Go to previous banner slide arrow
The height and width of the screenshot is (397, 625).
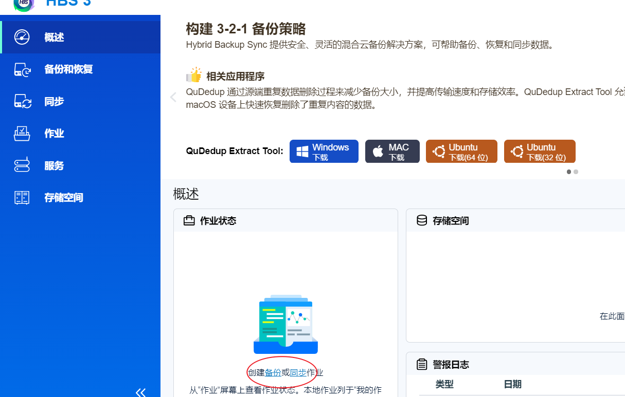pos(173,97)
